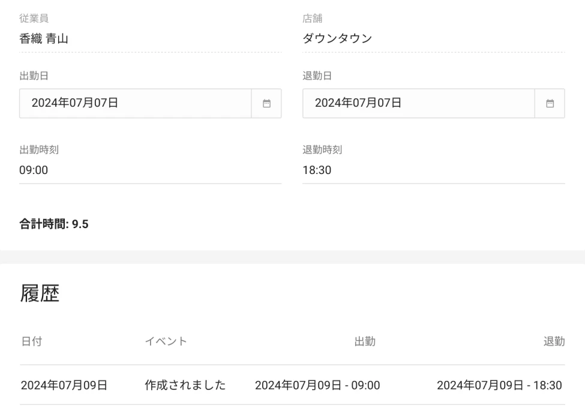Click history clock-in value ending 09:00
Image resolution: width=585 pixels, height=408 pixels.
(x=317, y=385)
